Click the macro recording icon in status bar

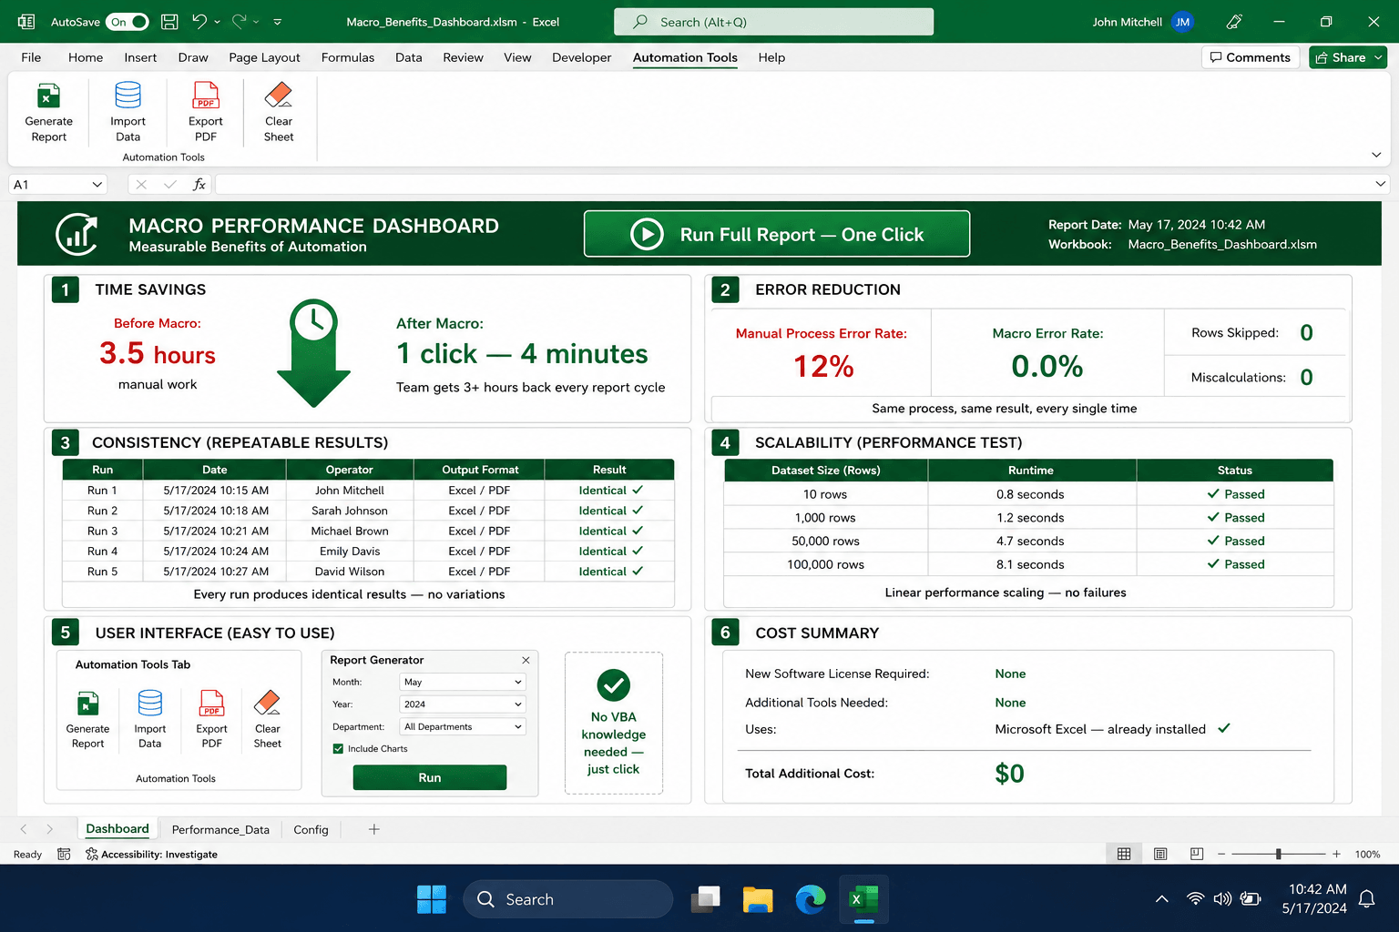(x=64, y=854)
